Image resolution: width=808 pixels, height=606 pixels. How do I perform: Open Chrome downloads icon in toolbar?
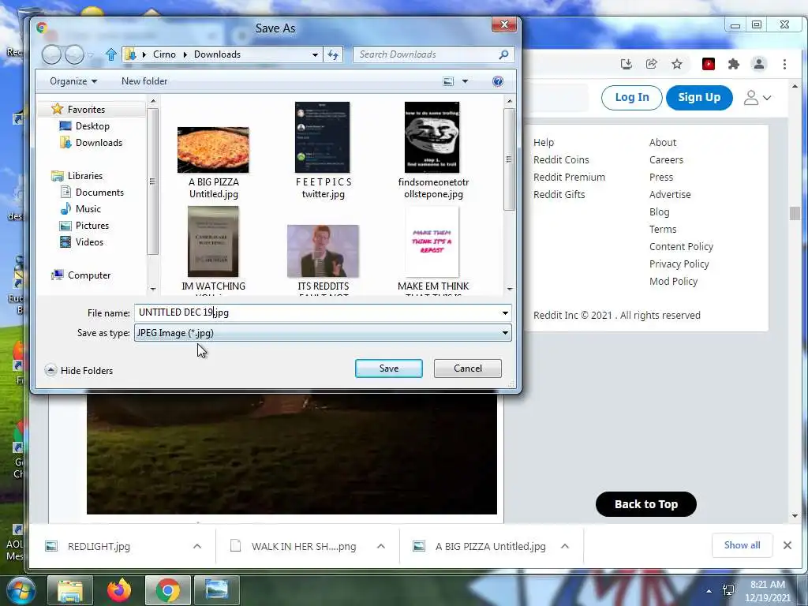(626, 64)
